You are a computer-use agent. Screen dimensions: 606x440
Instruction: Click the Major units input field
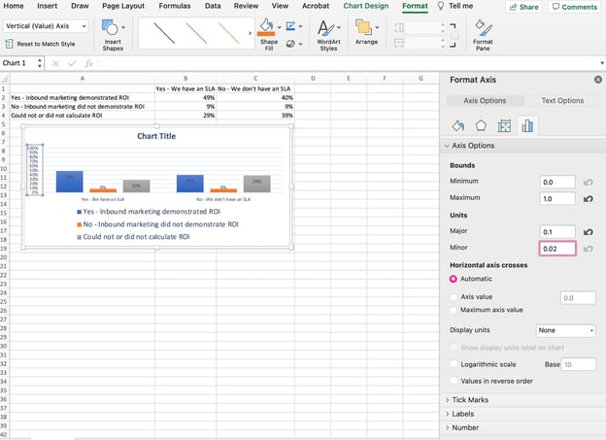click(558, 232)
